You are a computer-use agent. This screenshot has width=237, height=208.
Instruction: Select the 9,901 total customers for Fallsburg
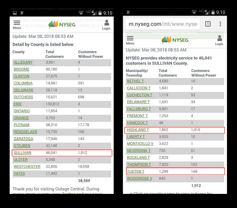pyautogui.click(x=163, y=109)
